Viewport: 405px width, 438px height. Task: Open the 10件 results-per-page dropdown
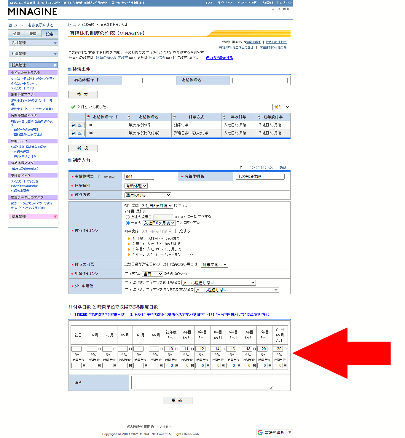pyautogui.click(x=281, y=107)
